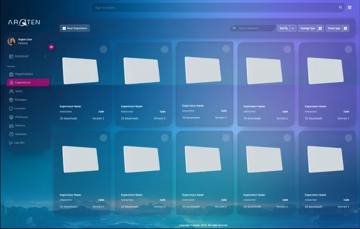Viewport: 360px width, 229px height.
Task: Focus the top 'Type to search' field
Action: point(218,8)
